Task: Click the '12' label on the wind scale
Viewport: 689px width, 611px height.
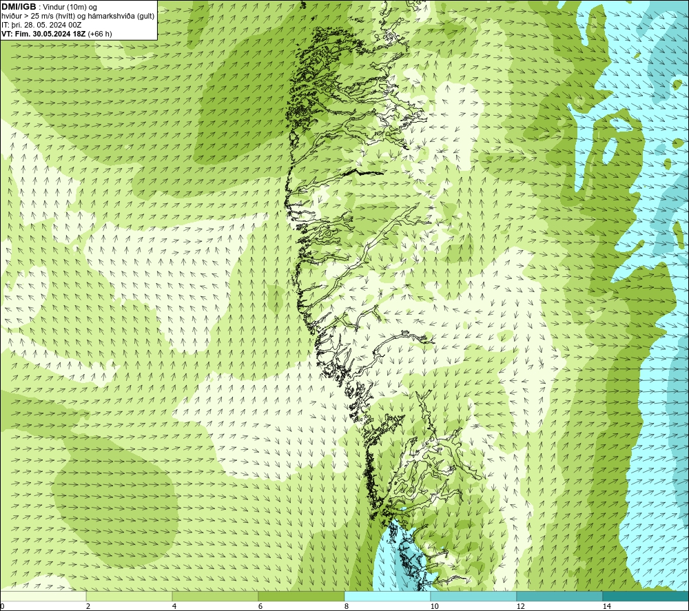Action: tap(520, 606)
